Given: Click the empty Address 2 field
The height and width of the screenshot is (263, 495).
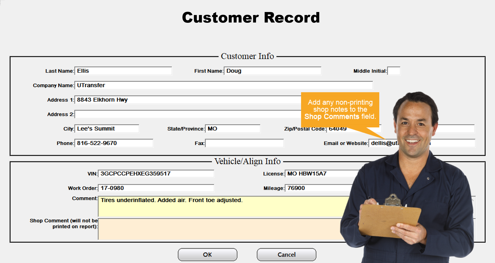Looking at the screenshot, I should point(188,114).
